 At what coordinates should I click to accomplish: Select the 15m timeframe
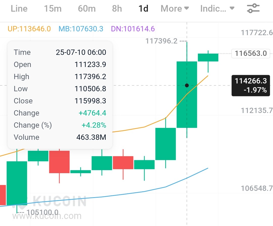point(53,9)
